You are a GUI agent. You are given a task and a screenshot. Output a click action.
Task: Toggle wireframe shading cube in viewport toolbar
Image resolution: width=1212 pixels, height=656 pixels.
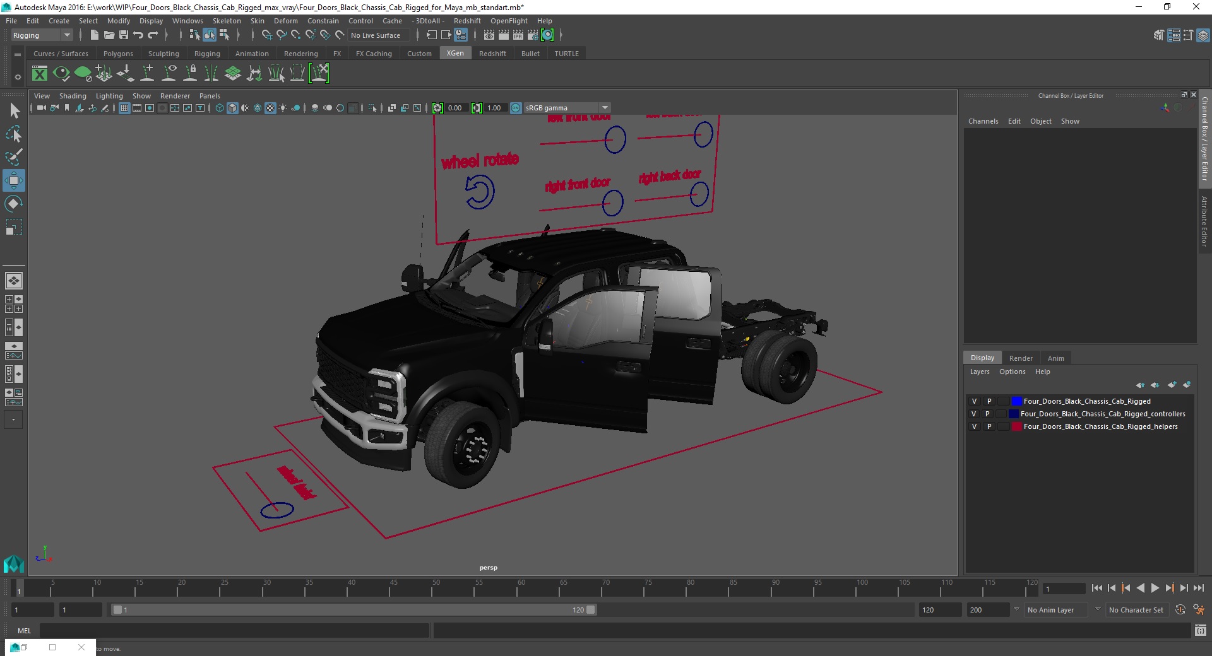point(219,108)
